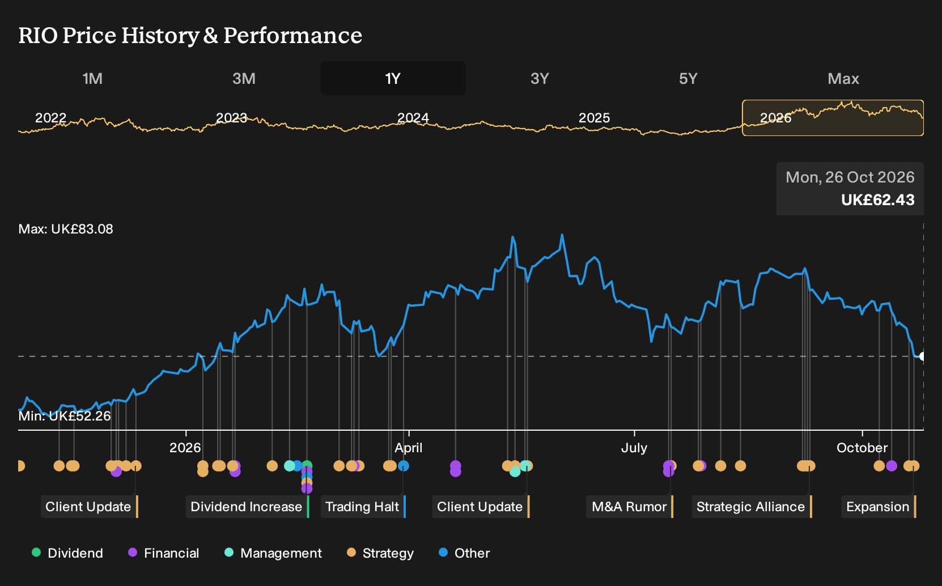This screenshot has height=586, width=942.
Task: Open the Trading Halt event label
Action: 363,507
